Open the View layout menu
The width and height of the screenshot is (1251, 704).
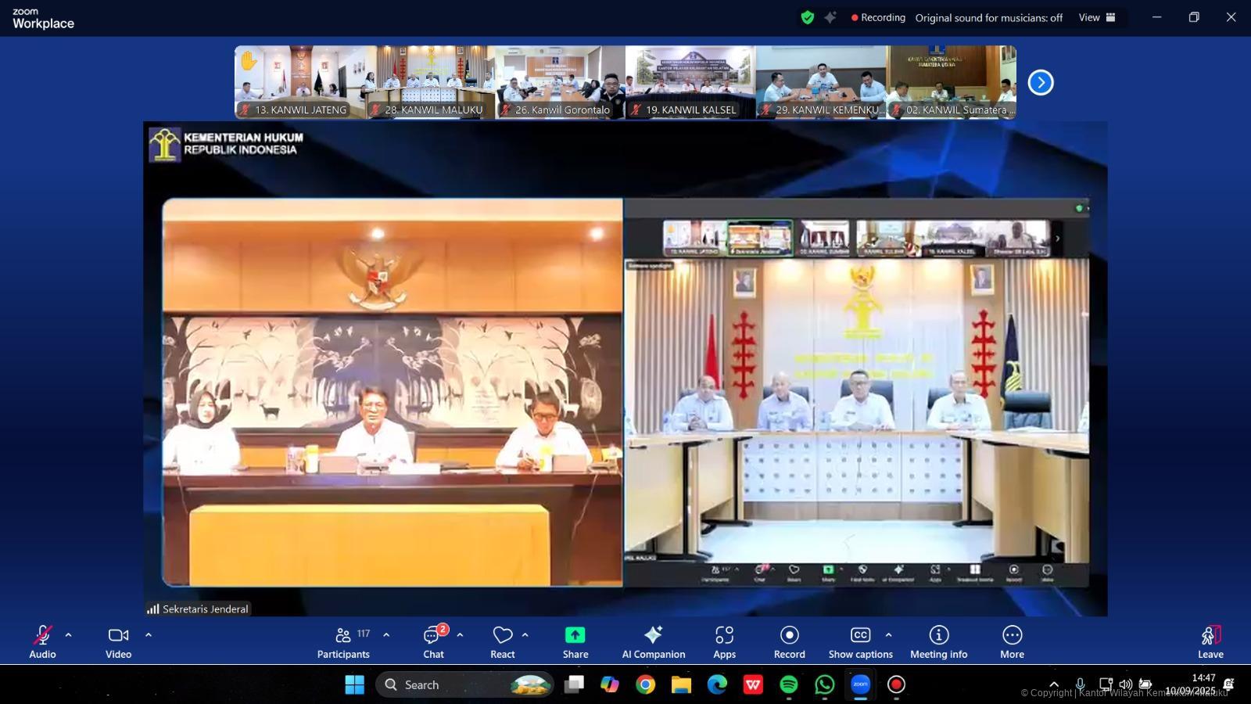[1096, 17]
